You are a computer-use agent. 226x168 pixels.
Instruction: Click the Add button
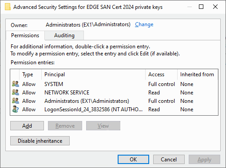27,126
